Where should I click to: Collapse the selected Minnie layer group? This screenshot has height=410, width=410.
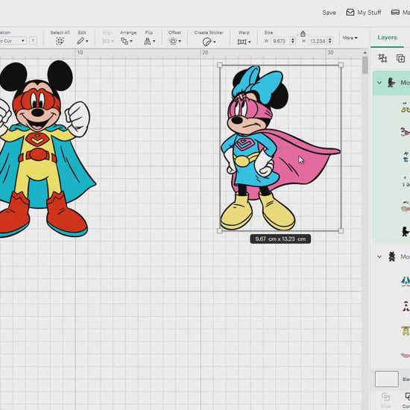click(x=379, y=83)
